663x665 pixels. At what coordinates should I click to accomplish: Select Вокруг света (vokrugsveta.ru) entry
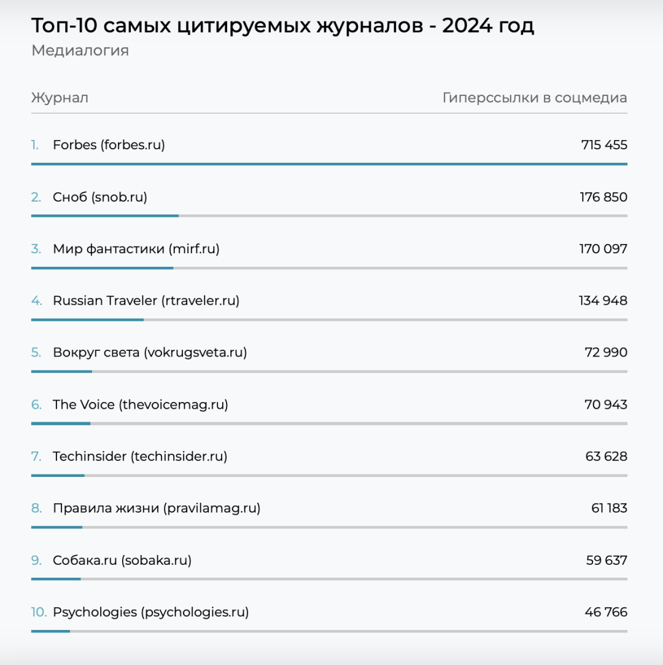(x=150, y=353)
